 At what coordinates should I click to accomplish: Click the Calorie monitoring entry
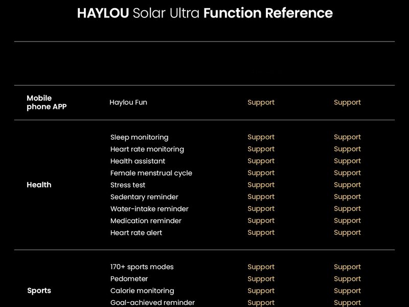click(x=142, y=291)
